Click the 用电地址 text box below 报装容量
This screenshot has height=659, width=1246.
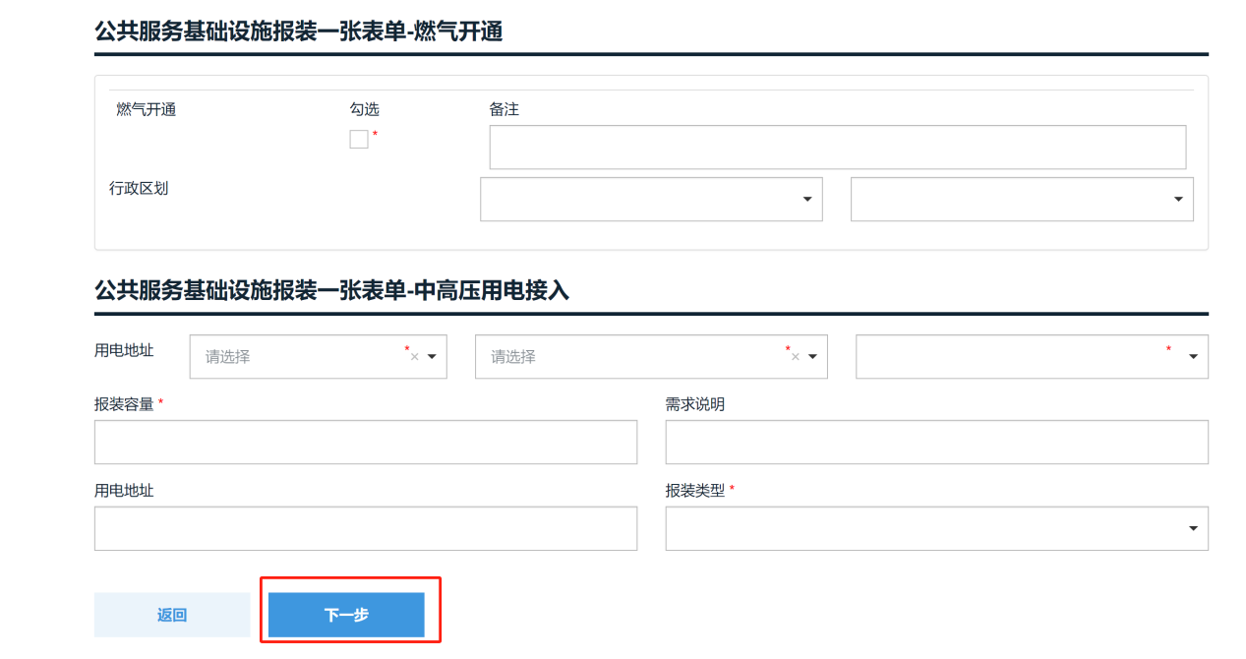click(366, 528)
